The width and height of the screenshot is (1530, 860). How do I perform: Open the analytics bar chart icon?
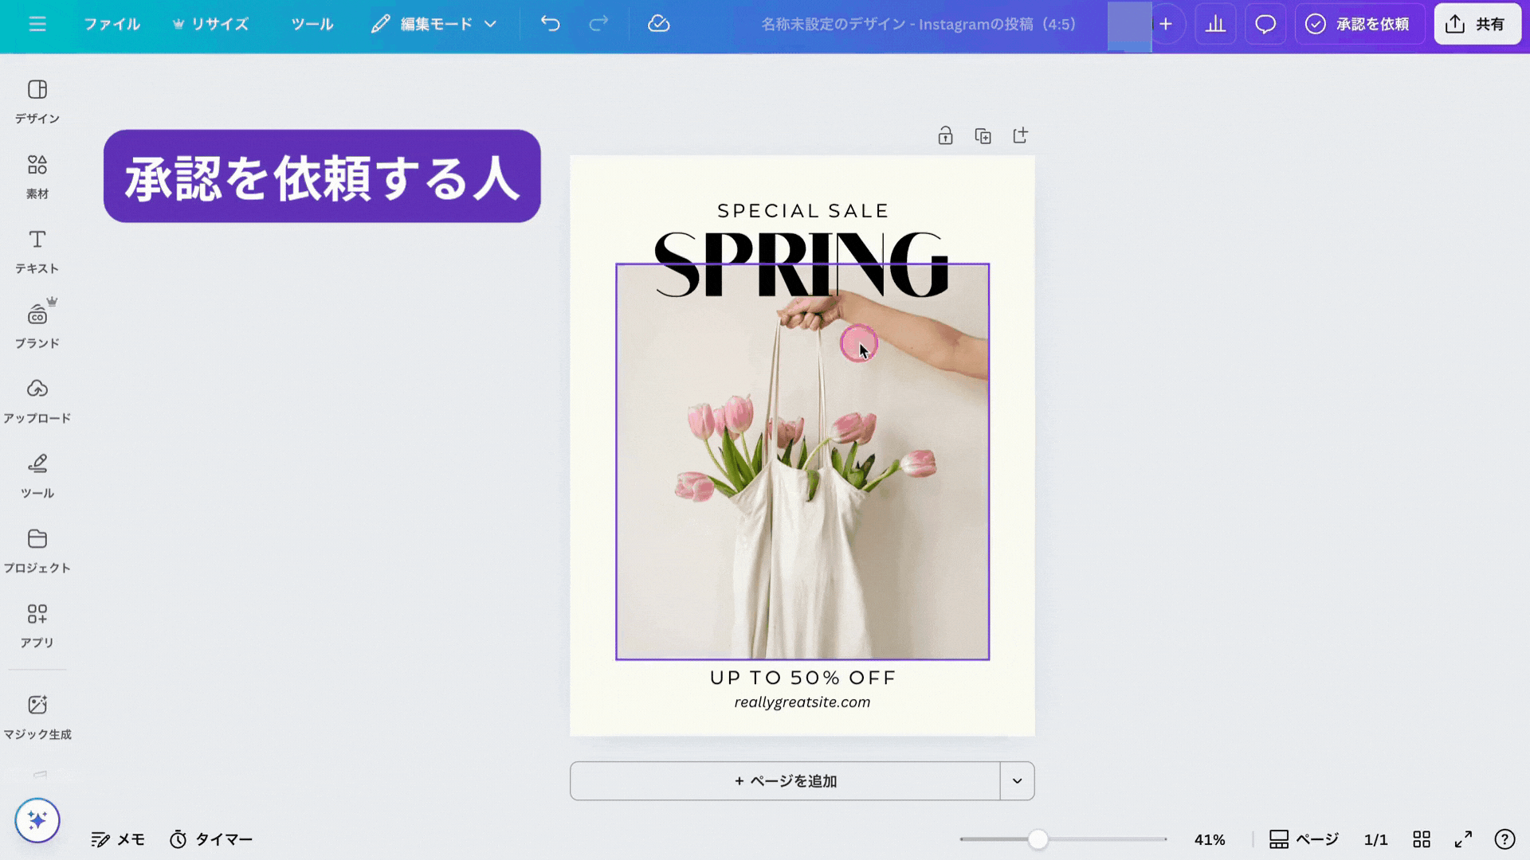(1215, 24)
